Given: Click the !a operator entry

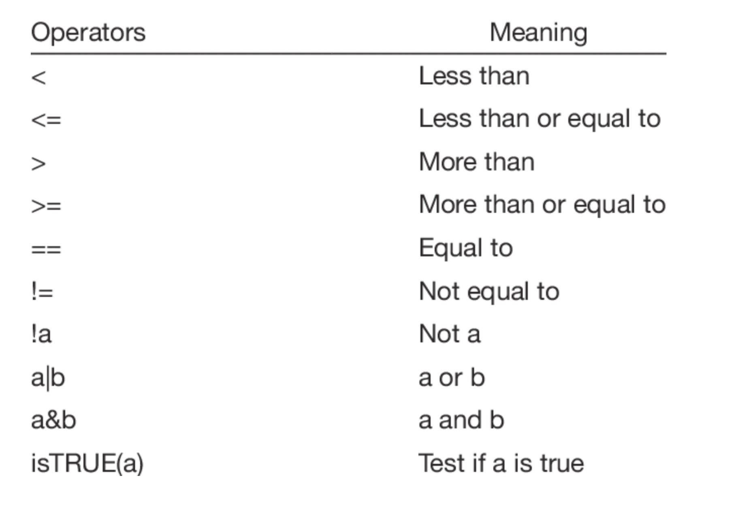Looking at the screenshot, I should tap(41, 335).
